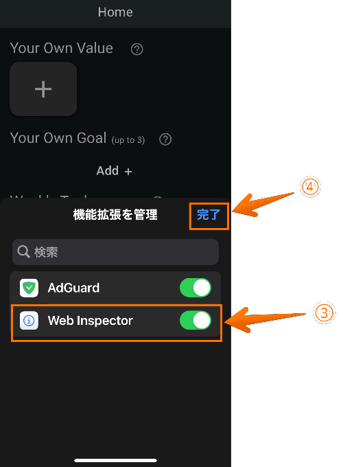This screenshot has width=343, height=467.
Task: Toggle the AdGuard extension switch
Action: tap(196, 288)
